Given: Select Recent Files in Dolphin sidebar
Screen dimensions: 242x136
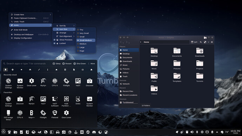Looking at the screenshot, I should pyautogui.click(x=129, y=91).
